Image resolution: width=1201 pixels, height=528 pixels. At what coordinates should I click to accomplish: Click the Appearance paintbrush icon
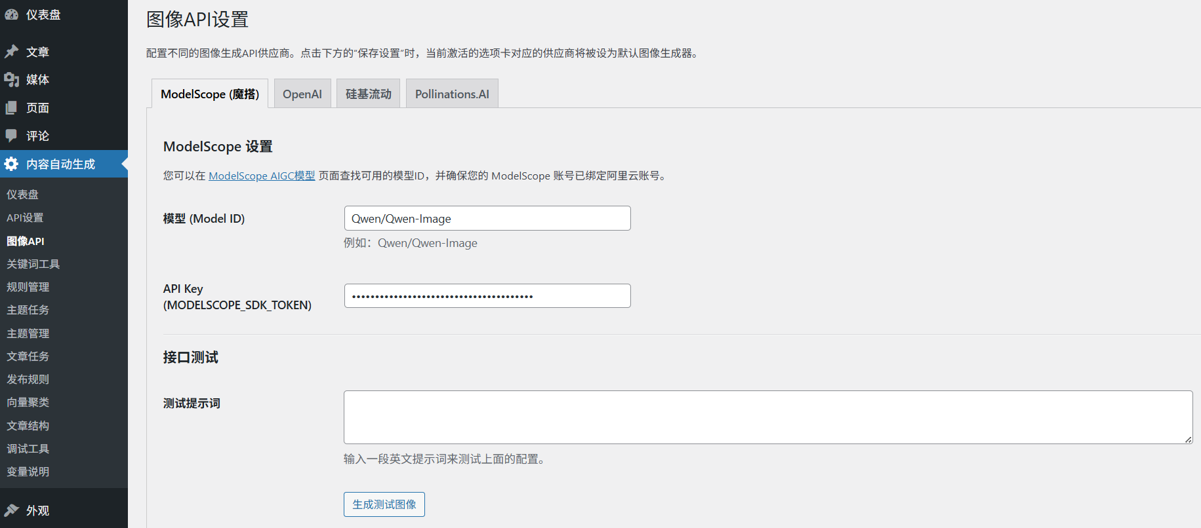pos(12,510)
